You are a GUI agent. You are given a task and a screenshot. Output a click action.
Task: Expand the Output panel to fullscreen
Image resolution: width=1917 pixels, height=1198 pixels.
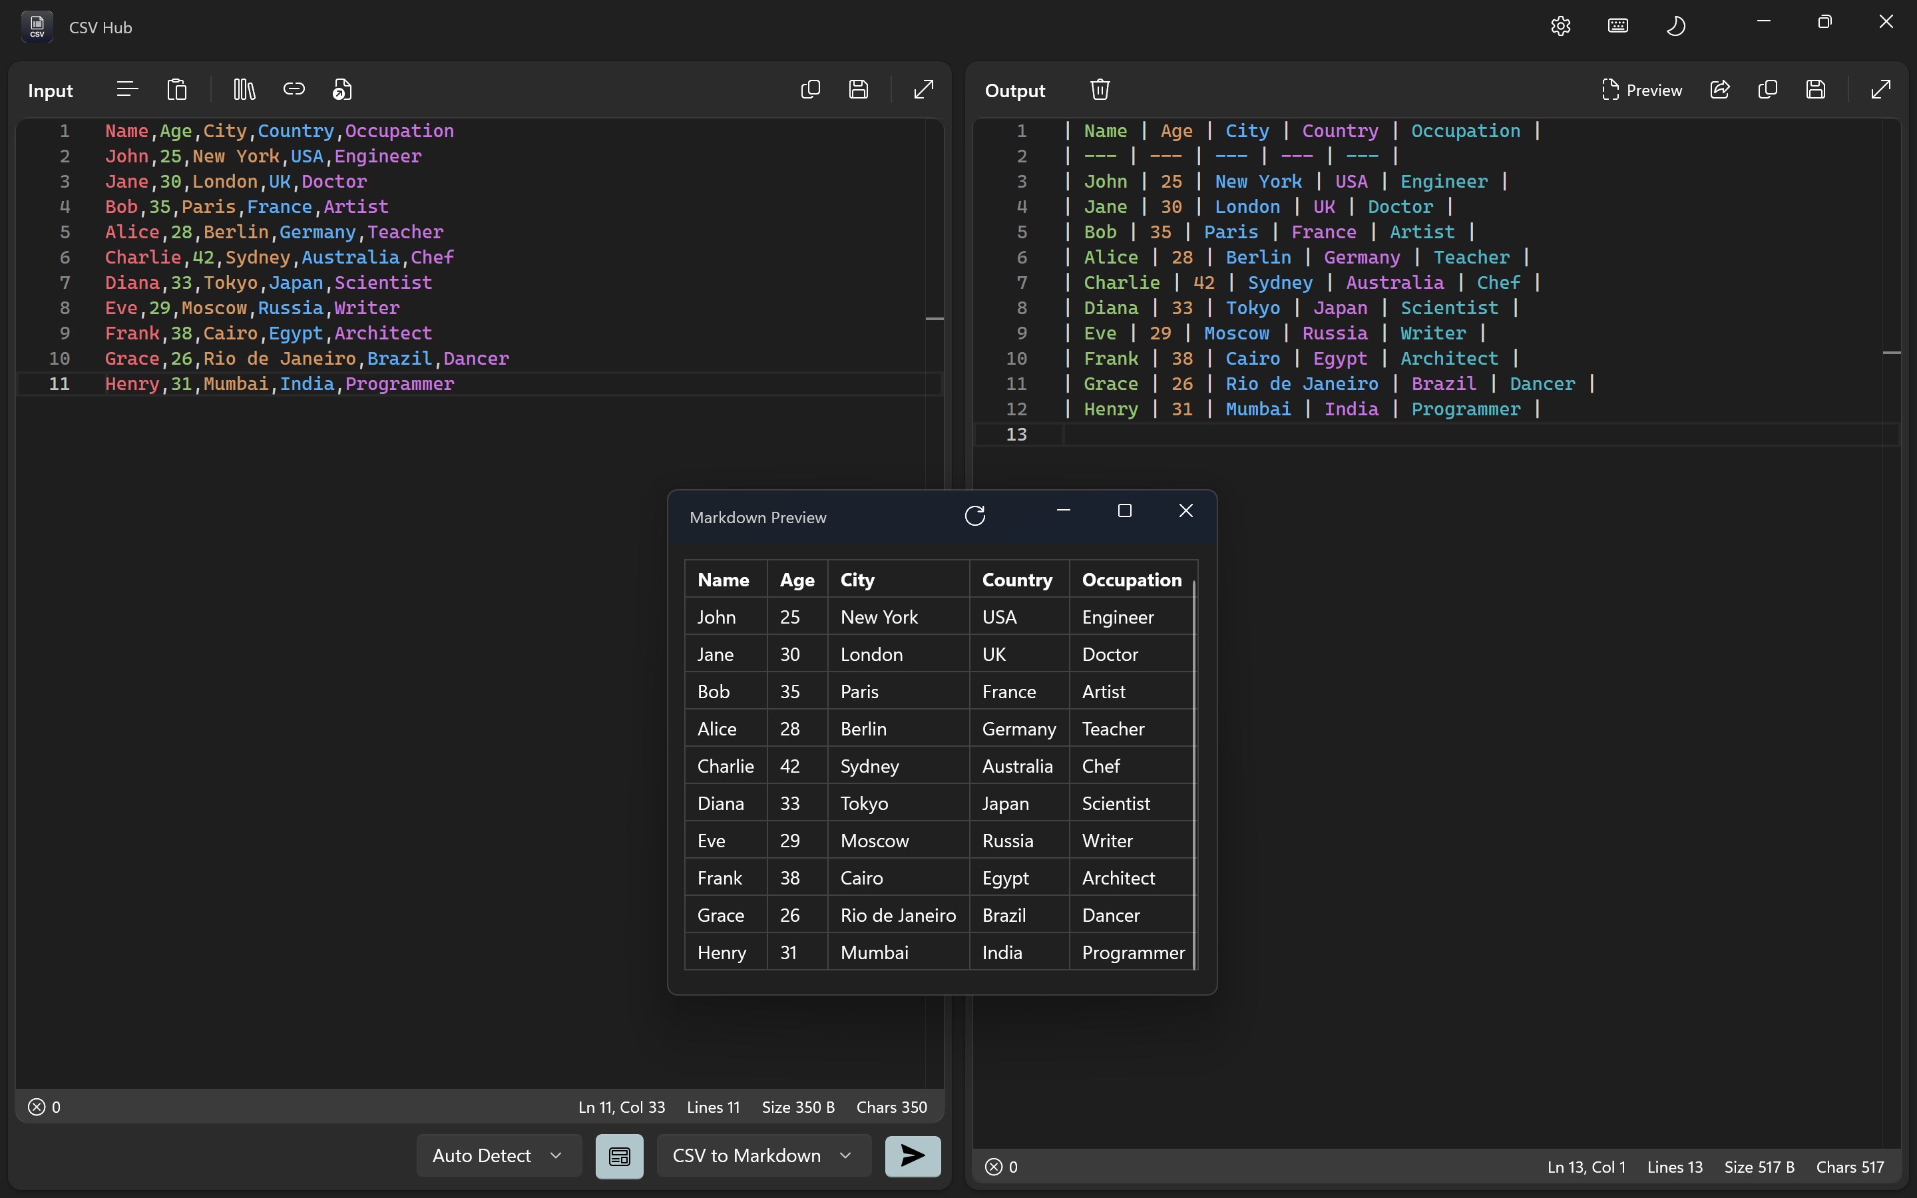pyautogui.click(x=1880, y=89)
